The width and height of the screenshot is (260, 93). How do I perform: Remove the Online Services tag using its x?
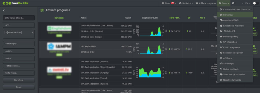point(6,33)
